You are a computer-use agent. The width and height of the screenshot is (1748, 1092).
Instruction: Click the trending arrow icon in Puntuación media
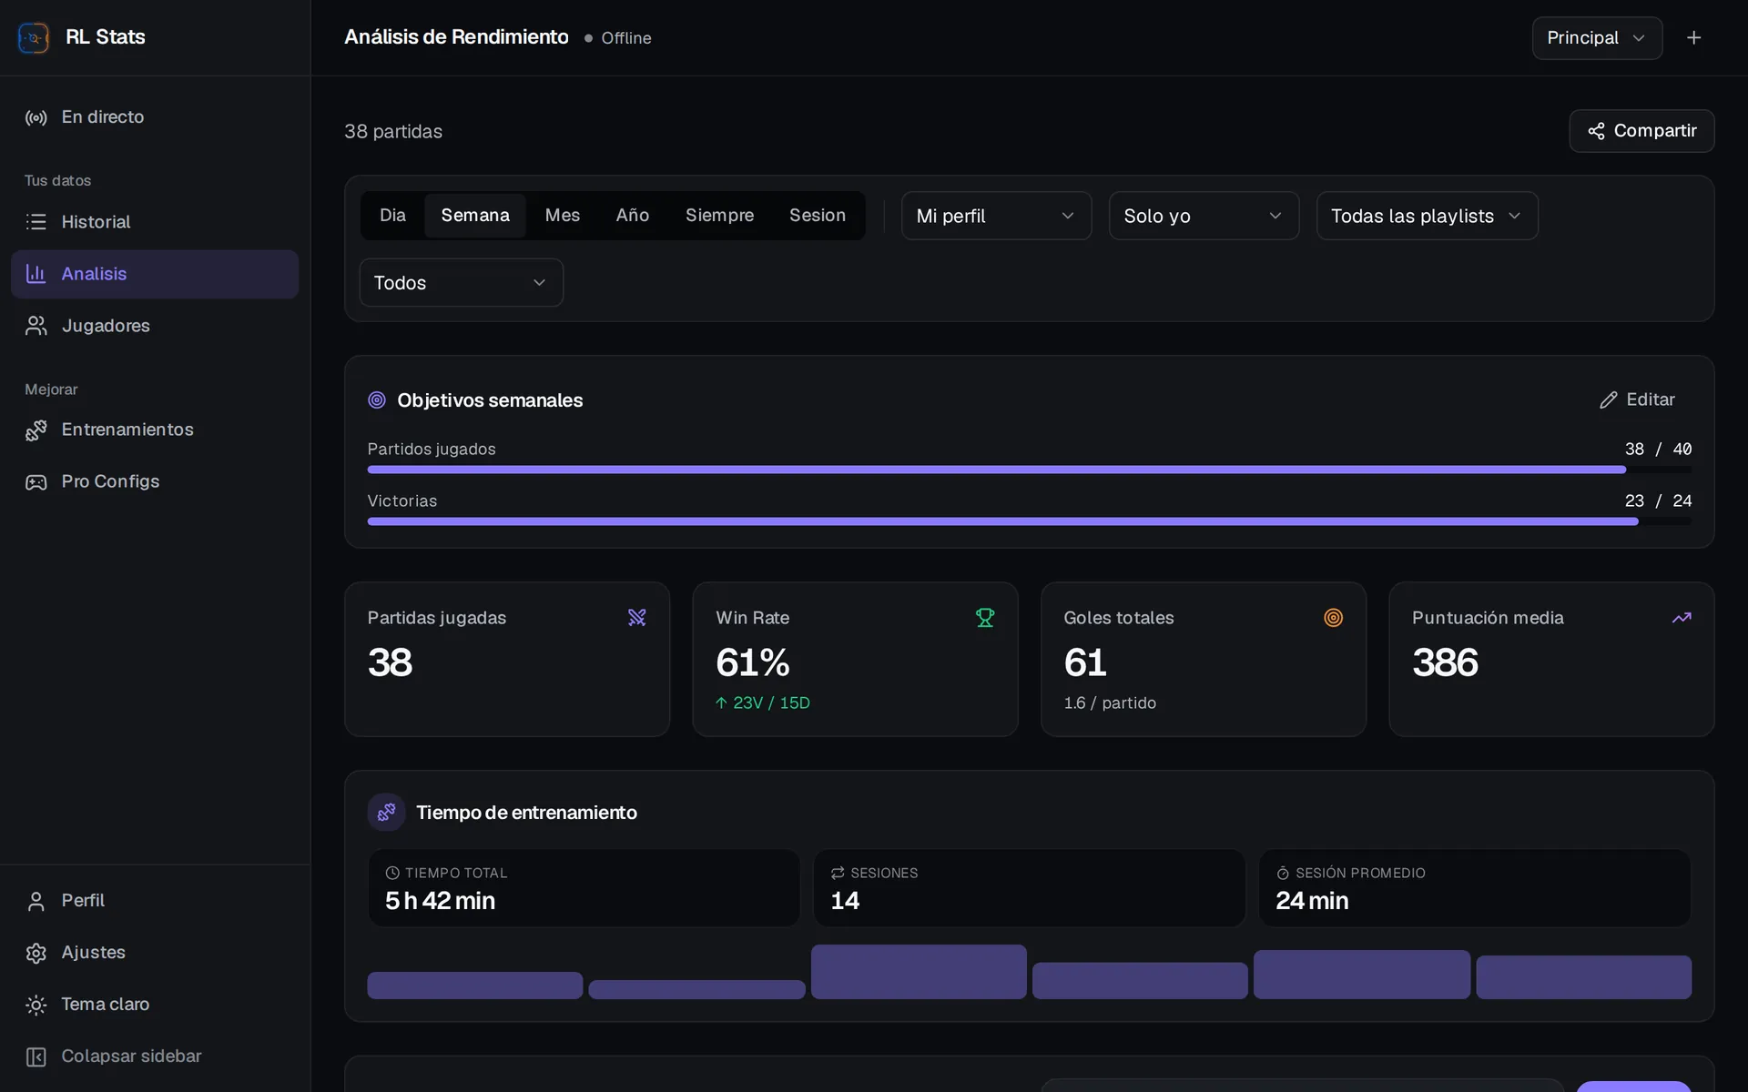click(1682, 618)
